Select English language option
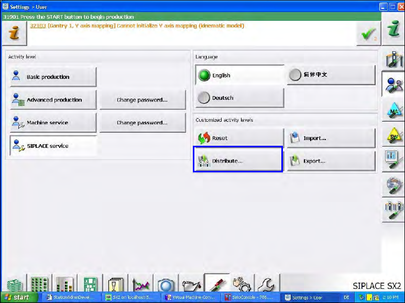The width and height of the screenshot is (405, 303). 239,75
